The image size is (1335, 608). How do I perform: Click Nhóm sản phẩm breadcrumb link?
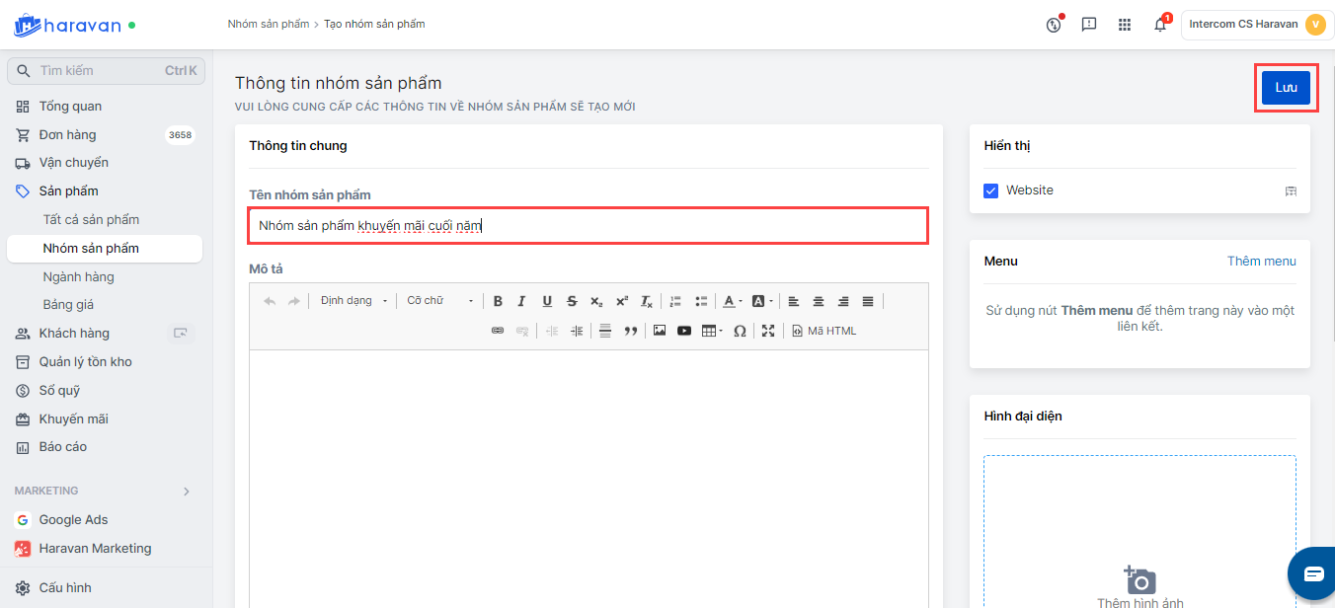[268, 24]
